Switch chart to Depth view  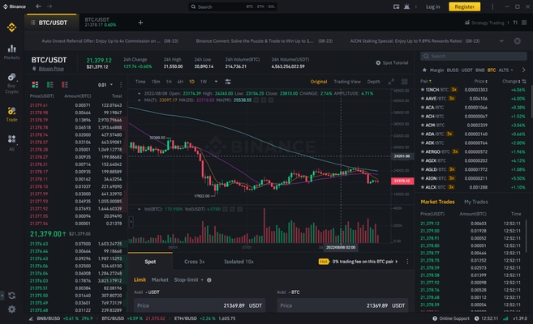373,82
